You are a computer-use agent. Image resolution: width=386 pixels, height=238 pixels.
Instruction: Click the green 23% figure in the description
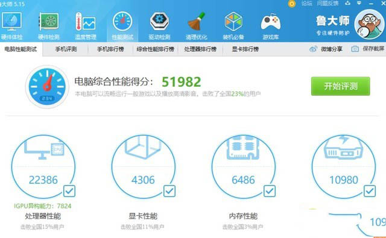click(237, 93)
